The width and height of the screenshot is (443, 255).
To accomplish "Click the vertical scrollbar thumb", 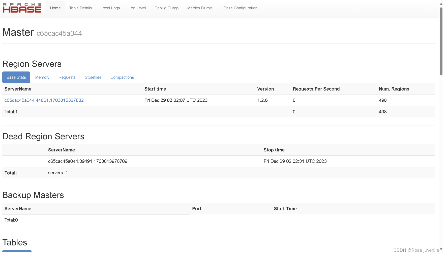I will pyautogui.click(x=441, y=41).
